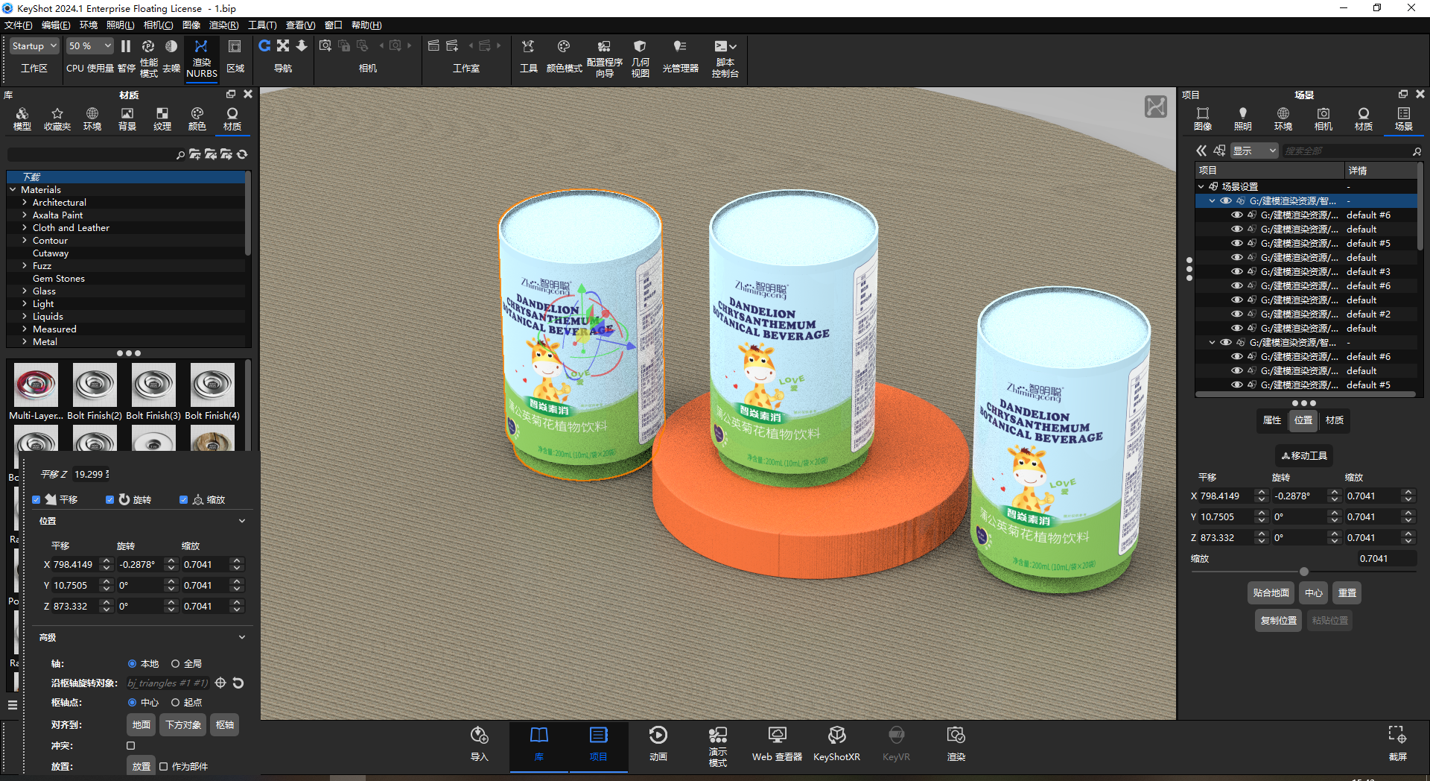Screen dimensions: 1430x781
Task: Click the Reset button in position panel
Action: [1347, 593]
